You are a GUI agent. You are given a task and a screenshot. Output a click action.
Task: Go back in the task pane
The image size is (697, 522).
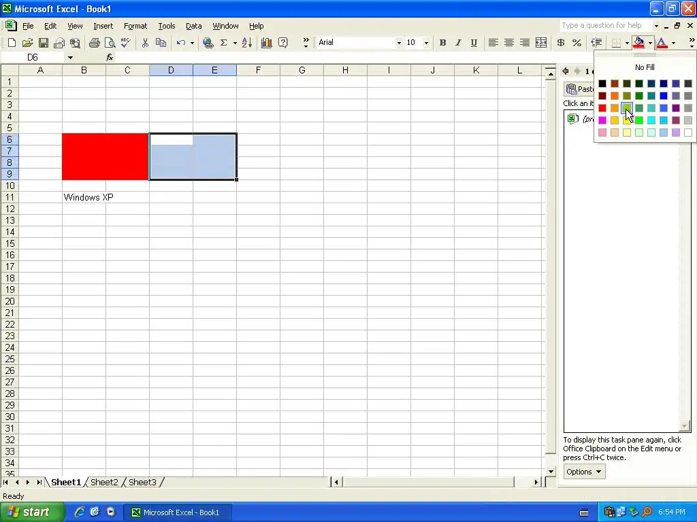[x=566, y=71]
